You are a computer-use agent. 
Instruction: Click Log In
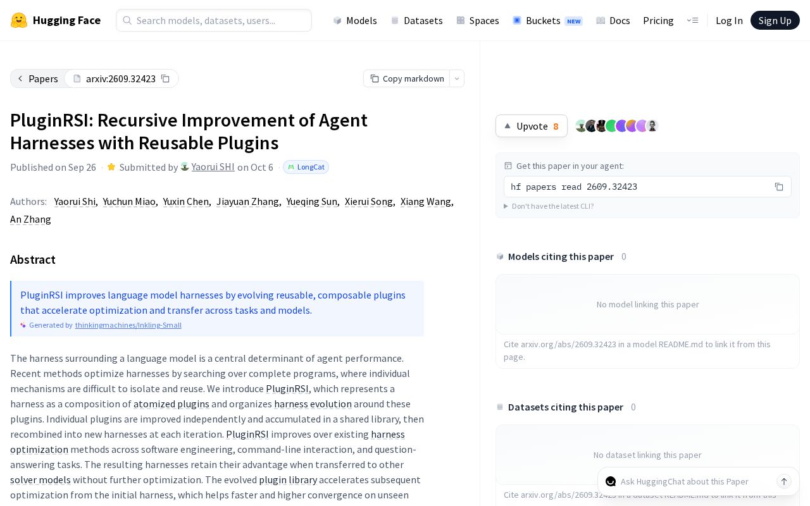tap(729, 20)
